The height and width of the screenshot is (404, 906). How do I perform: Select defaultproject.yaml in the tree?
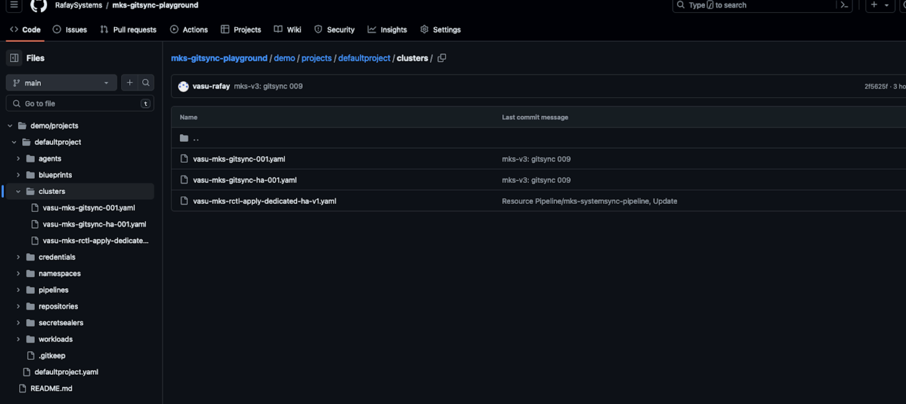click(66, 372)
